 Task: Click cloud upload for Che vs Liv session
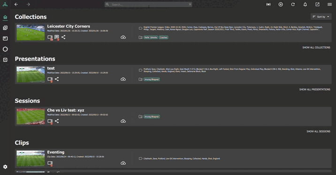(123, 121)
